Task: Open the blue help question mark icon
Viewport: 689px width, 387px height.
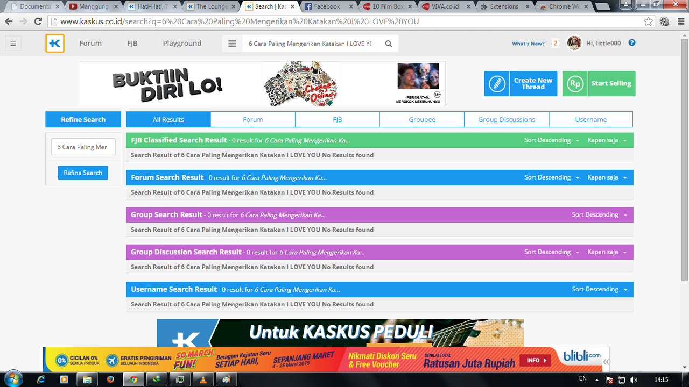Action: pos(632,43)
